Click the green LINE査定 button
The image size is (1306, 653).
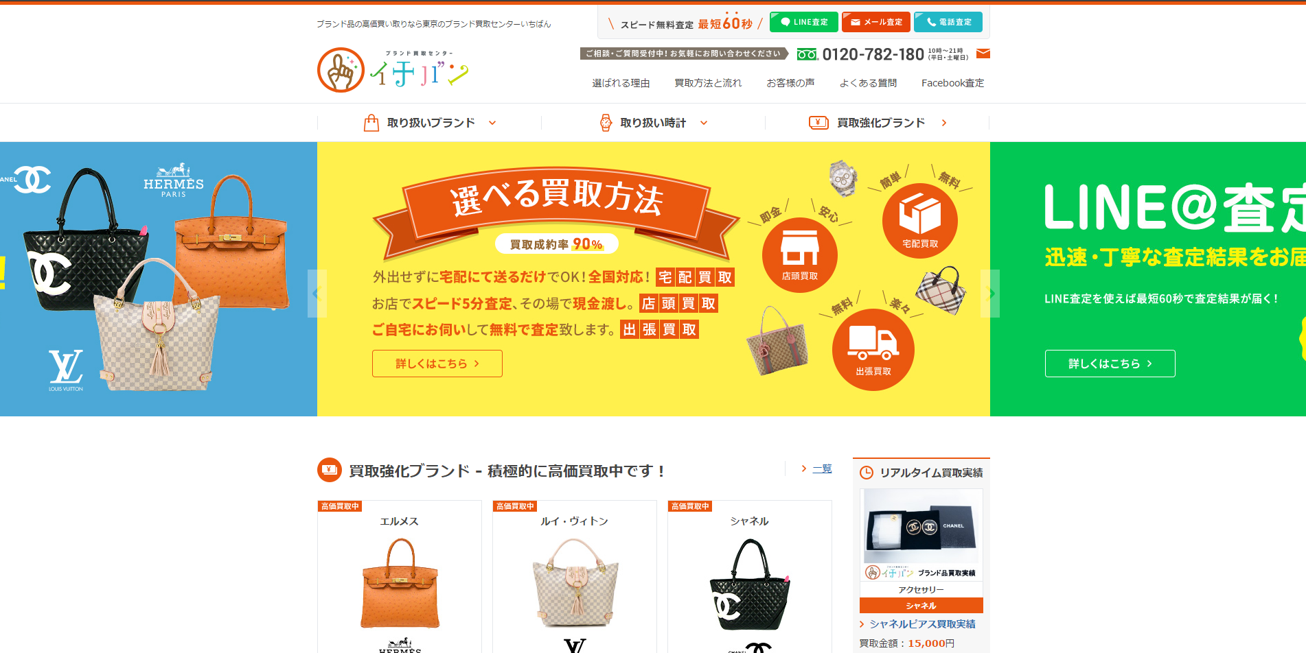(x=804, y=22)
